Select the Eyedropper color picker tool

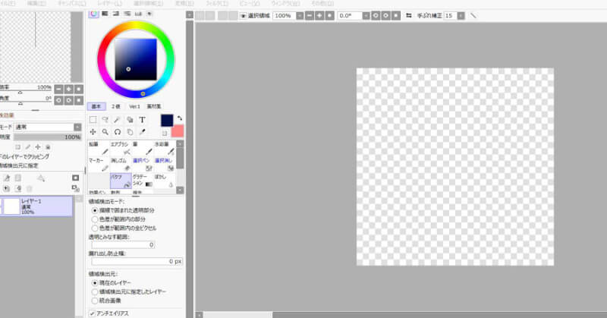point(142,131)
